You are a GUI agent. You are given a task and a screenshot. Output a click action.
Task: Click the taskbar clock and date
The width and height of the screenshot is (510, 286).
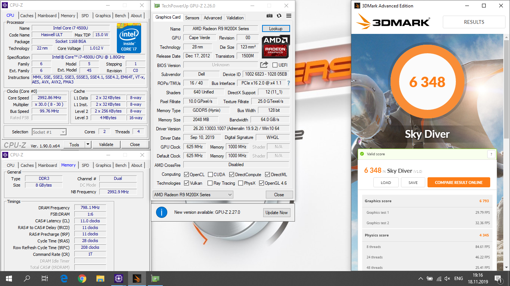point(477,278)
